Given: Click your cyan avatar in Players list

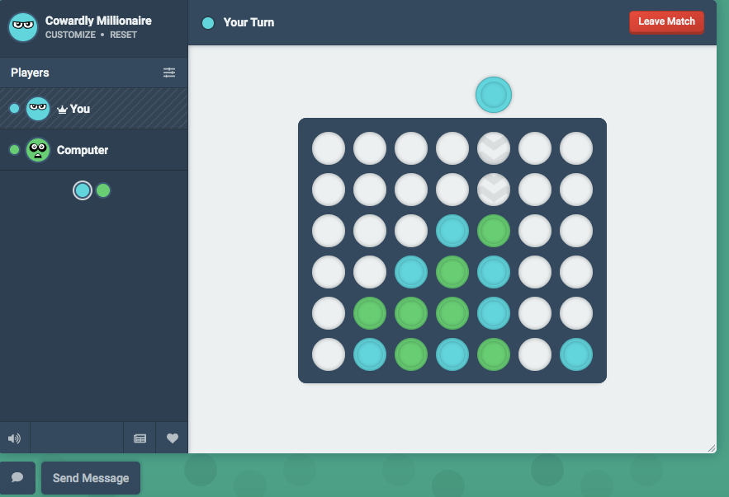Looking at the screenshot, I should click(38, 109).
